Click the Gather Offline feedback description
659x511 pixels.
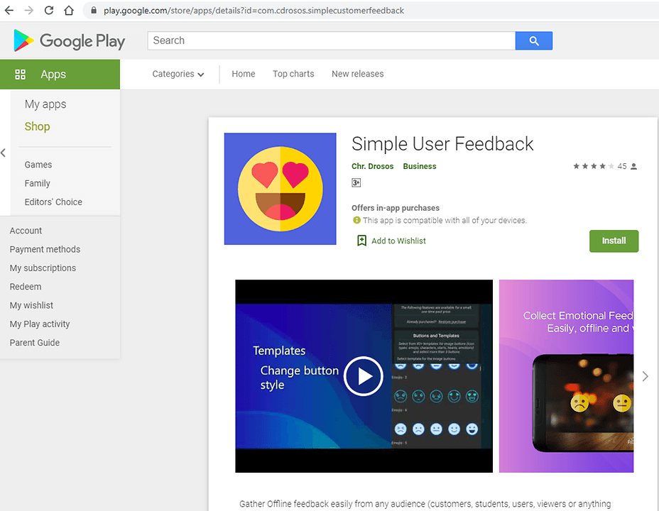(x=425, y=504)
